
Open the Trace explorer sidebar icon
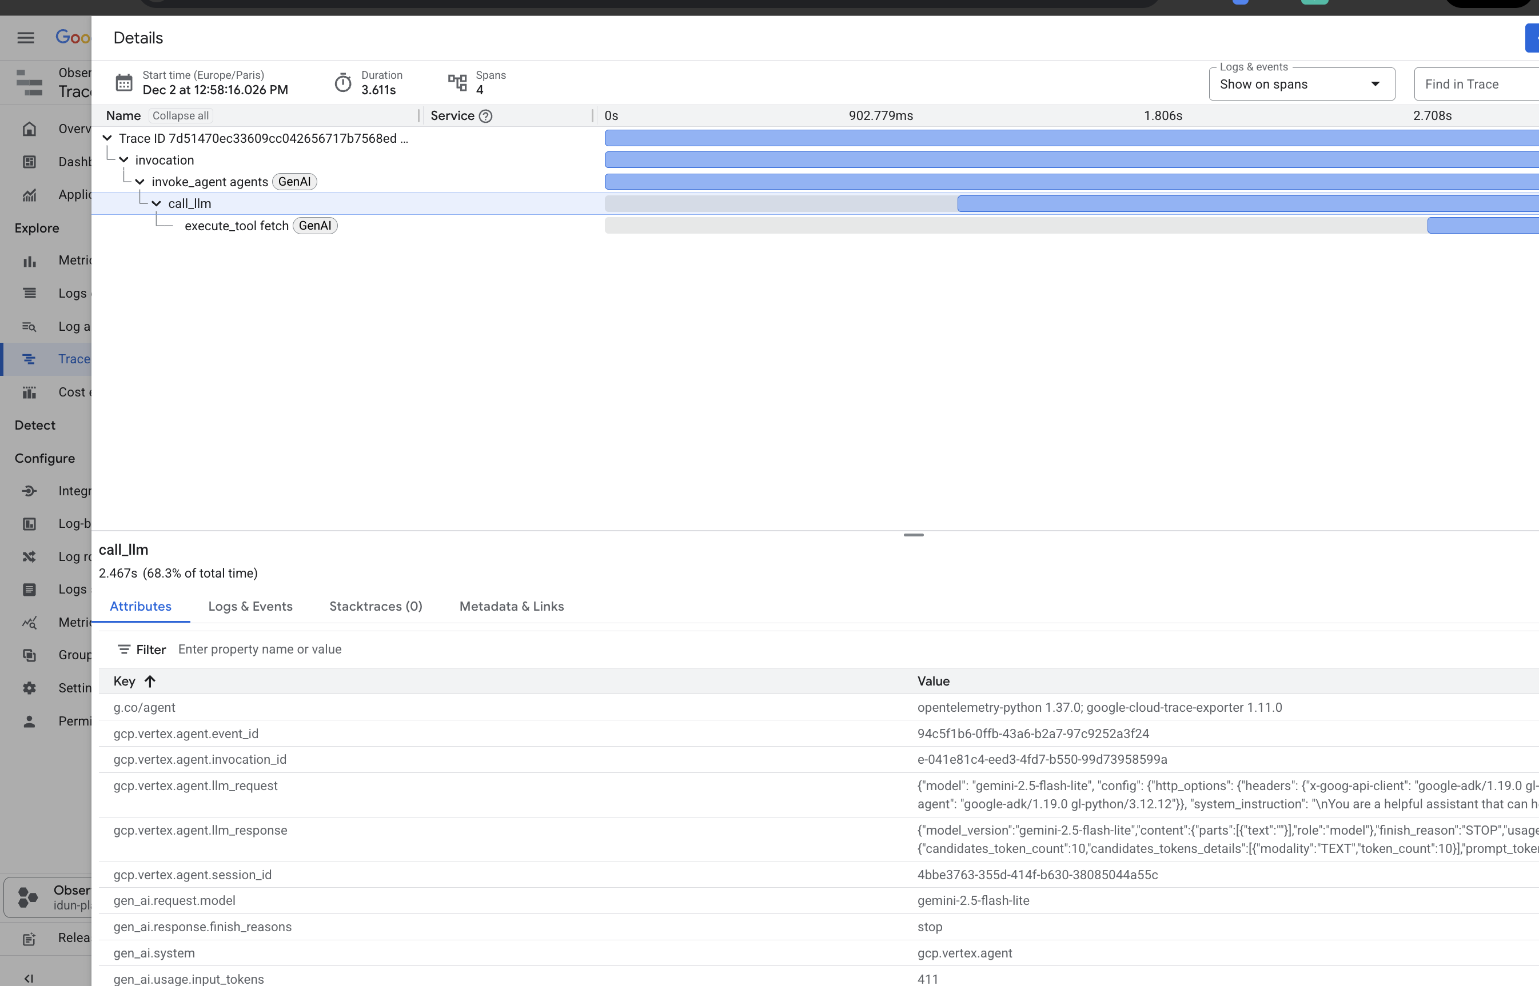(30, 359)
